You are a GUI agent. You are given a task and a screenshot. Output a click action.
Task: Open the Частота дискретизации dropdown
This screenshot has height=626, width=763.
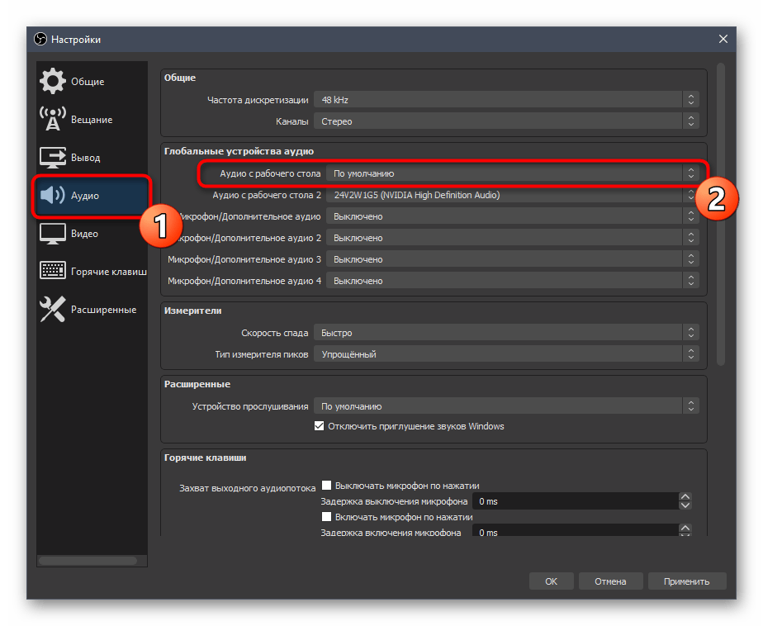506,99
